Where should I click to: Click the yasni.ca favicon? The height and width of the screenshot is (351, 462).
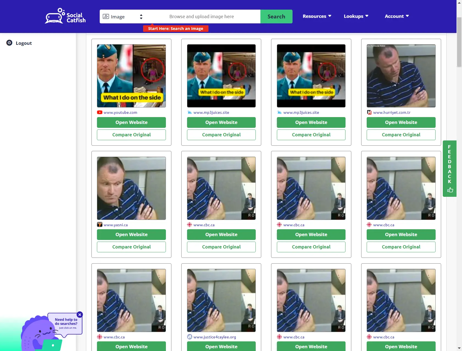tap(100, 225)
